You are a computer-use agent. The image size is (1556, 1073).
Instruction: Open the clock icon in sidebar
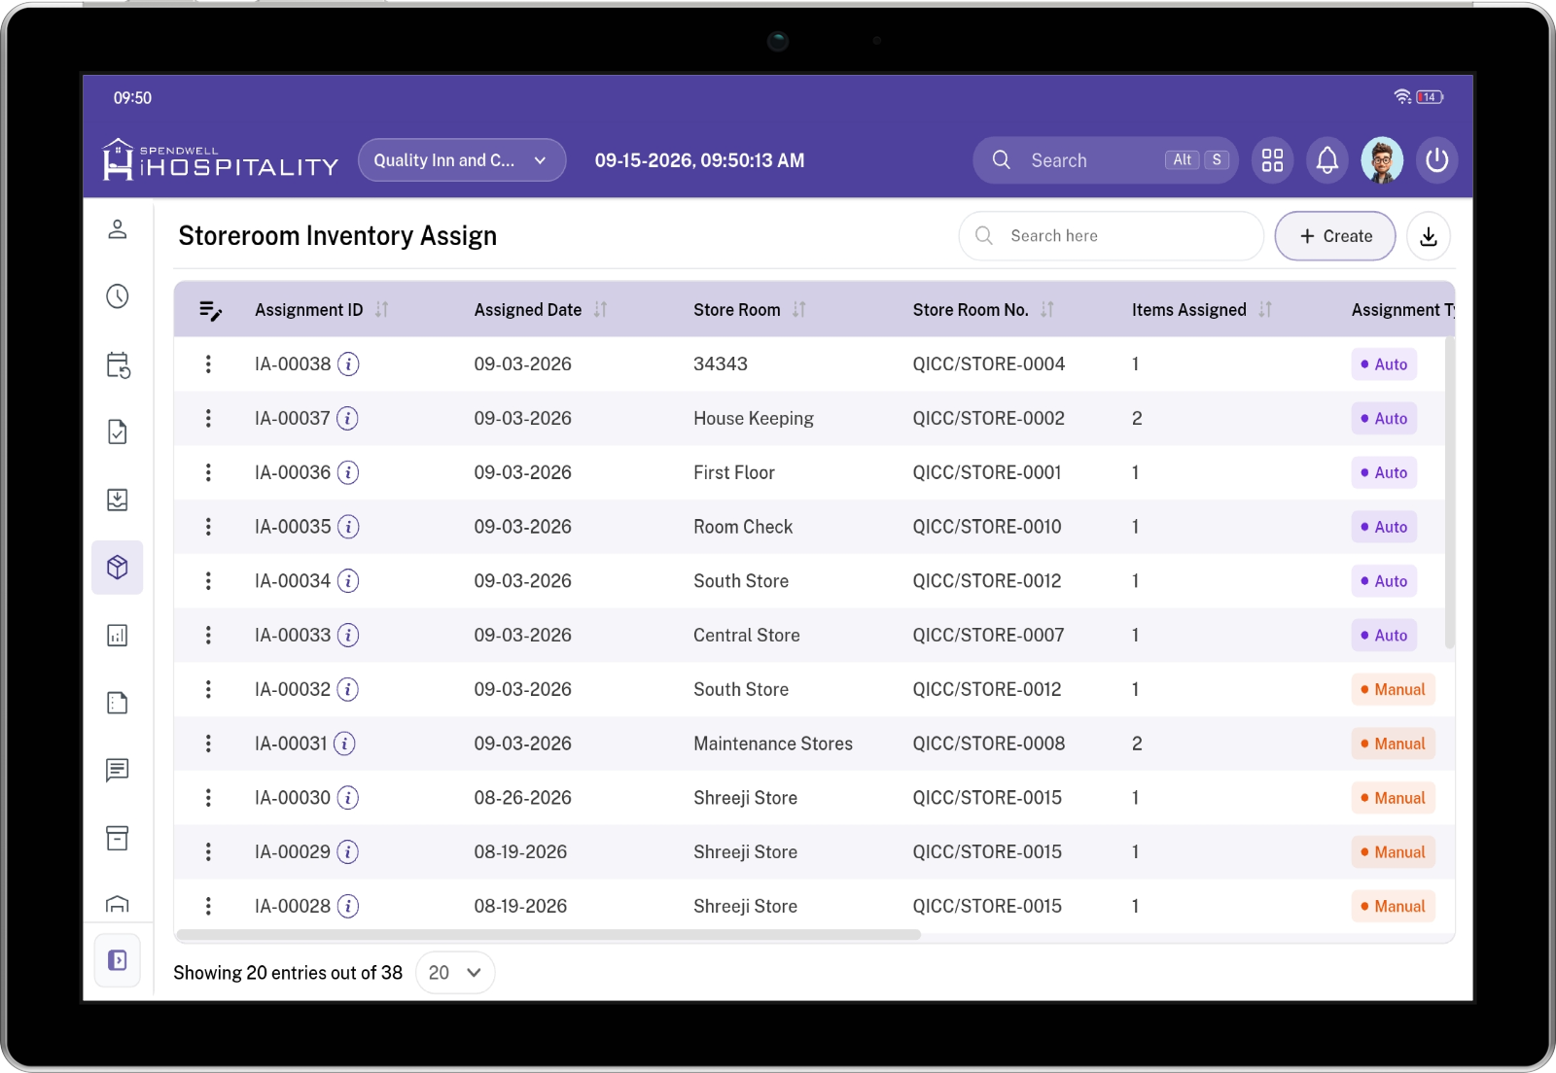(x=118, y=296)
